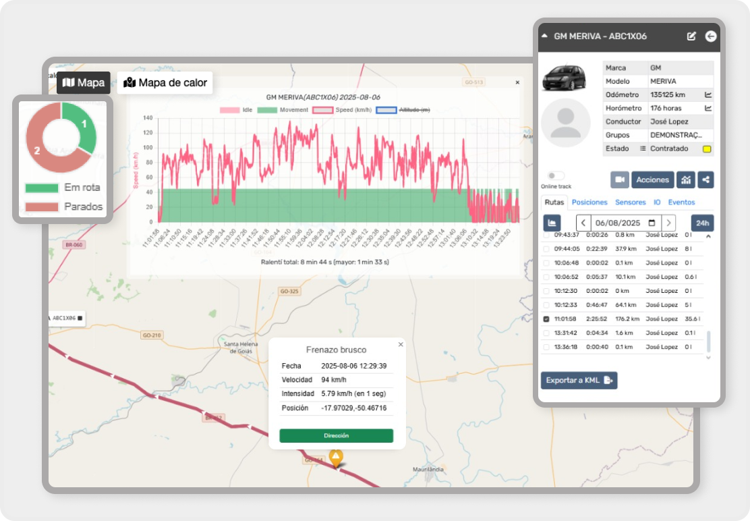Click the 176.2 km route distance cell

click(627, 319)
